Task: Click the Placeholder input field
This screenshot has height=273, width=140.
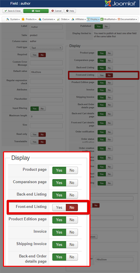Action: pos(46,100)
